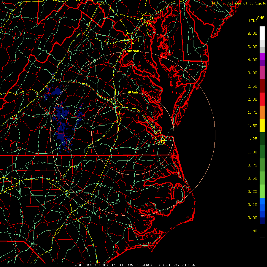Click the 1.75 legend value
The width and height of the screenshot is (267, 267).
252,112
